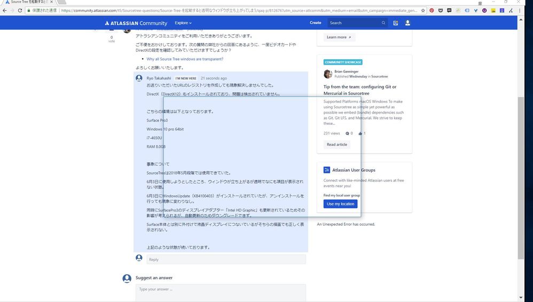Click the page scrollbar down arrow

(x=521, y=298)
